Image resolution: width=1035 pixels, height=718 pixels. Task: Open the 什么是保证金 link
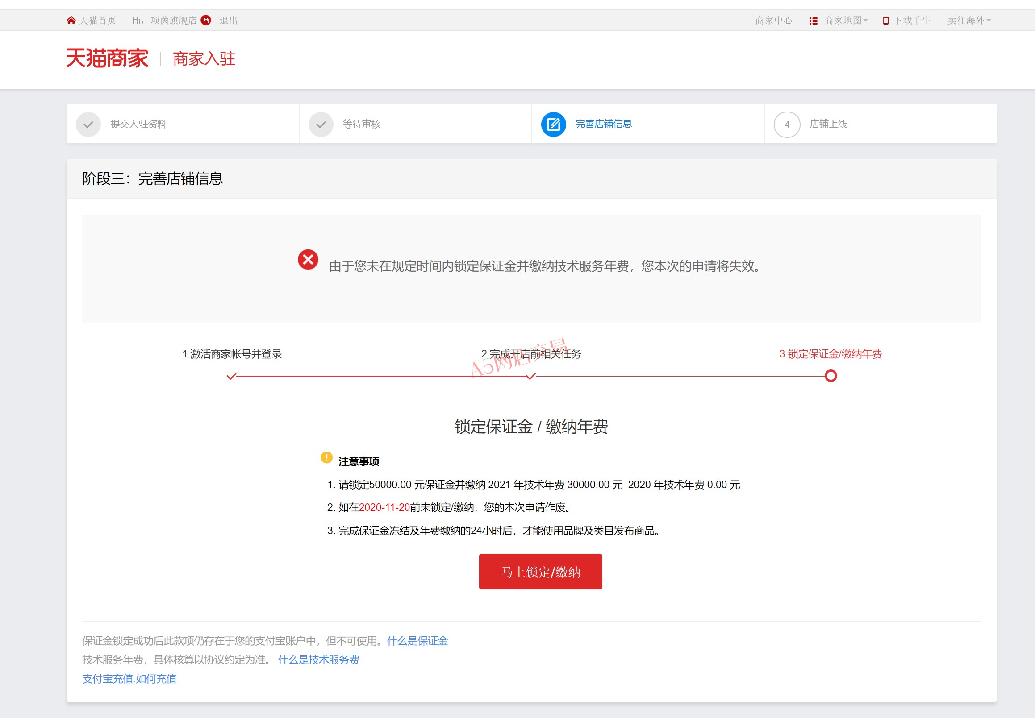pyautogui.click(x=417, y=641)
